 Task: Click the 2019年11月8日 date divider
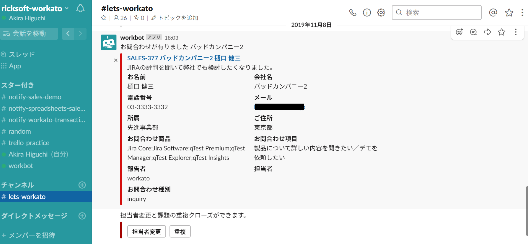[311, 25]
